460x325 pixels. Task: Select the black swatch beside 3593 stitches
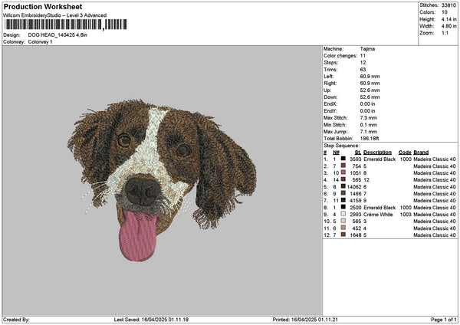343,159
